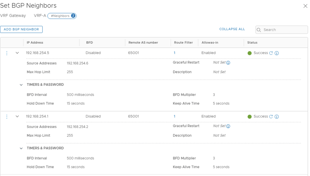Close the Set BGP Neighbors dialog
The image size is (310, 176).
point(305,6)
